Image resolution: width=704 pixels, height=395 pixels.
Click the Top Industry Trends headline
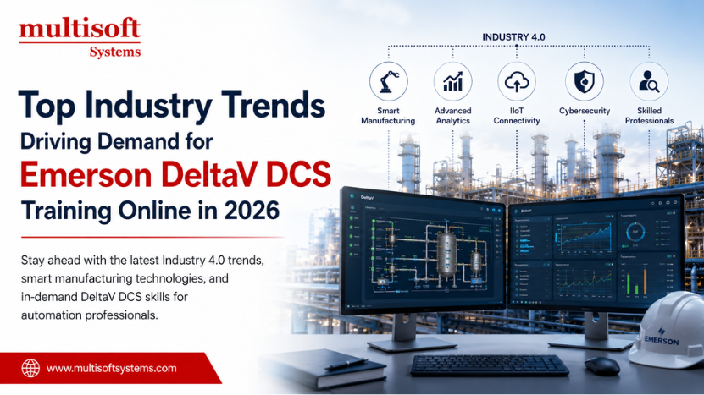tap(171, 106)
